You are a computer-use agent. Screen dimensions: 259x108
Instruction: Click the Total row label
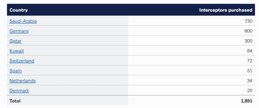15,101
